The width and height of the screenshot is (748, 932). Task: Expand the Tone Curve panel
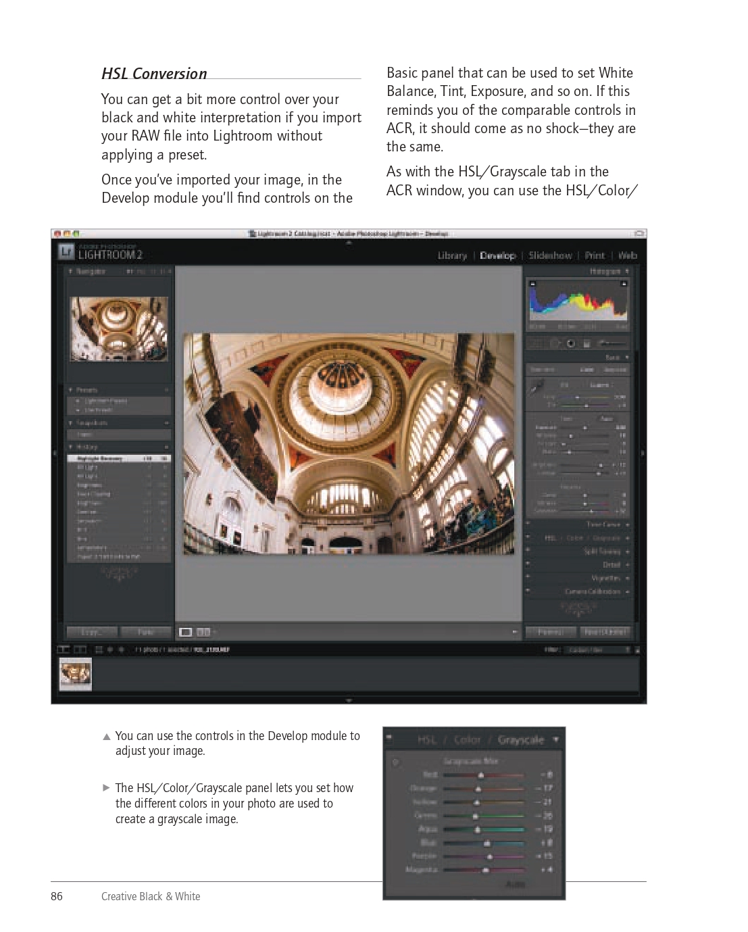click(628, 524)
